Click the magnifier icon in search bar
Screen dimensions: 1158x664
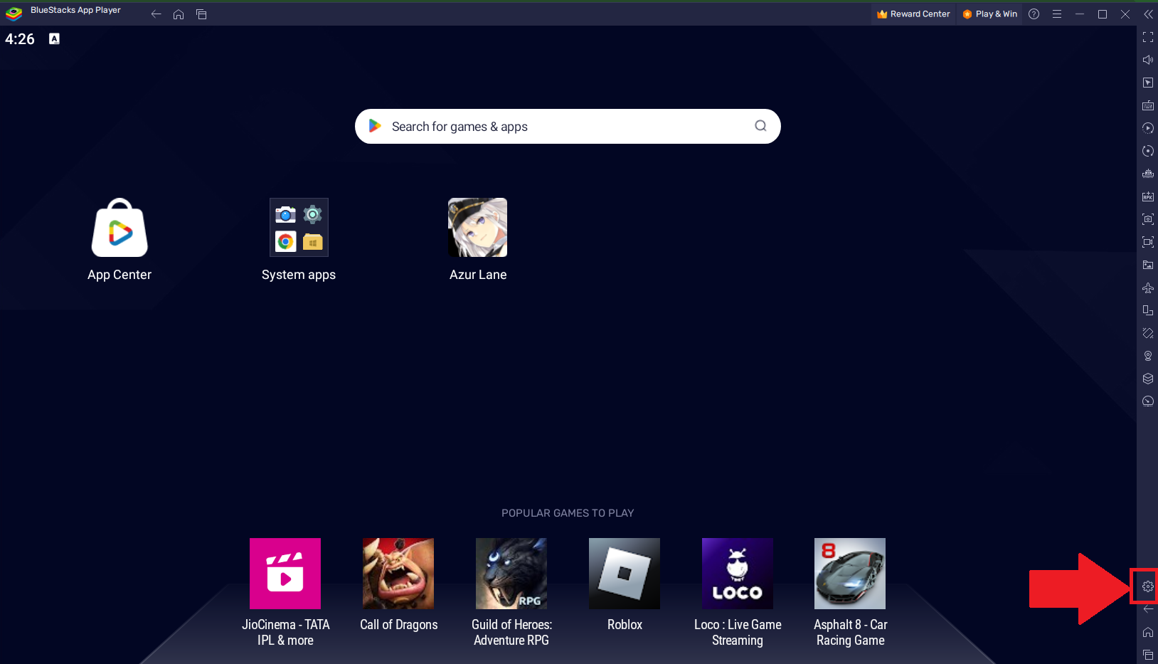(x=760, y=126)
